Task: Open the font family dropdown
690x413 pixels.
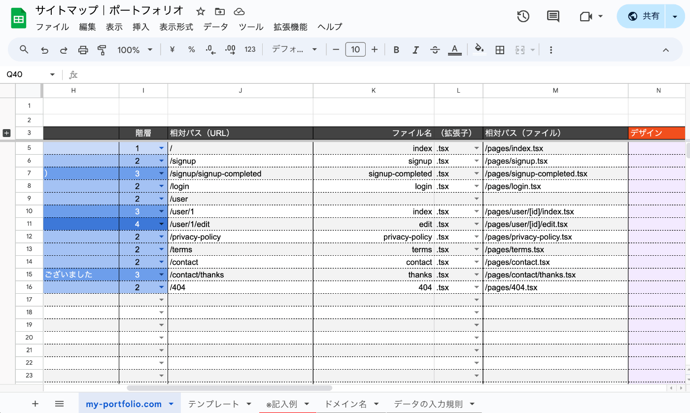Action: 295,49
